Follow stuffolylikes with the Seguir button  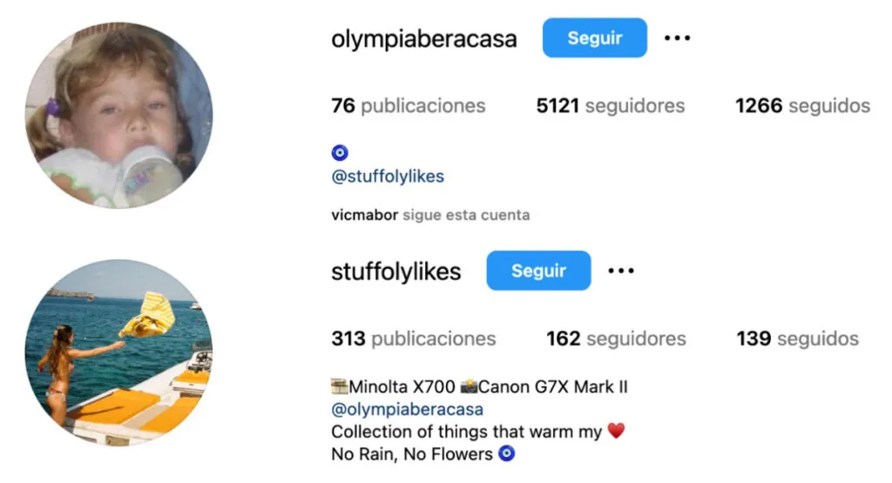[538, 271]
